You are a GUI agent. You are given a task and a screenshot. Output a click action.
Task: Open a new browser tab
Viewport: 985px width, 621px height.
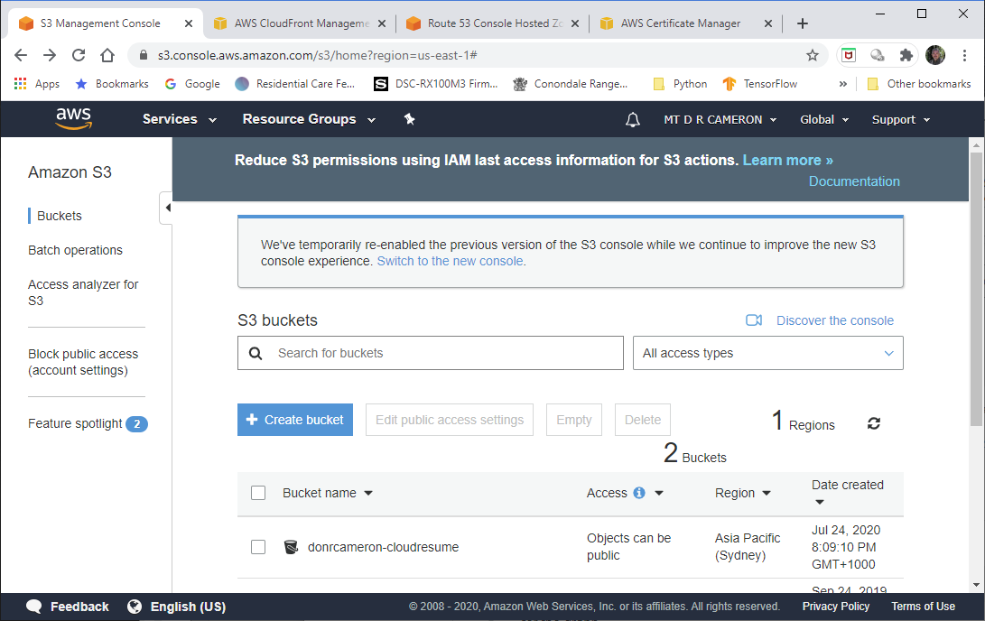tap(803, 23)
